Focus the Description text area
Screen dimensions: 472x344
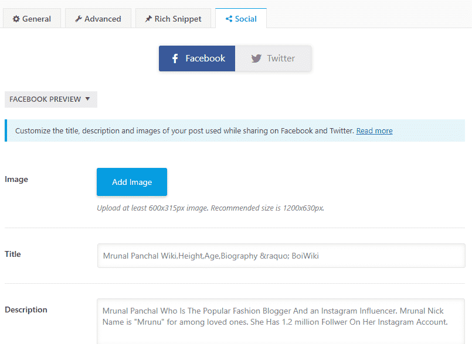(281, 321)
